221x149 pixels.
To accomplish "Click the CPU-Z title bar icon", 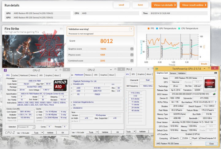I will [5, 70].
